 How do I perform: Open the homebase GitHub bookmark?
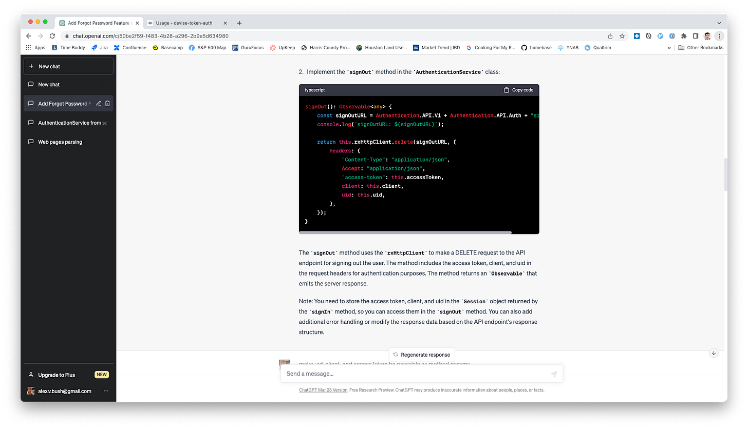536,48
